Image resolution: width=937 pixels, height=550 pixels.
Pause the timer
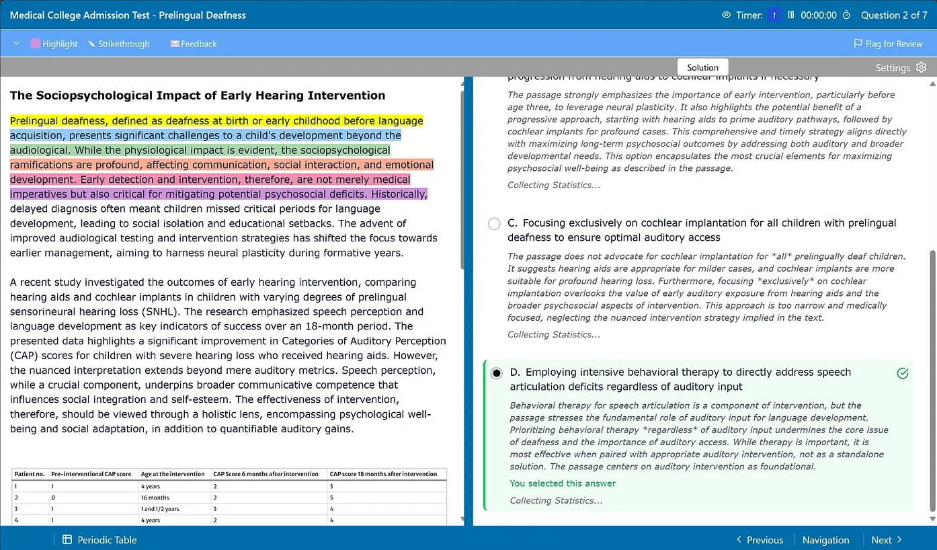(790, 15)
